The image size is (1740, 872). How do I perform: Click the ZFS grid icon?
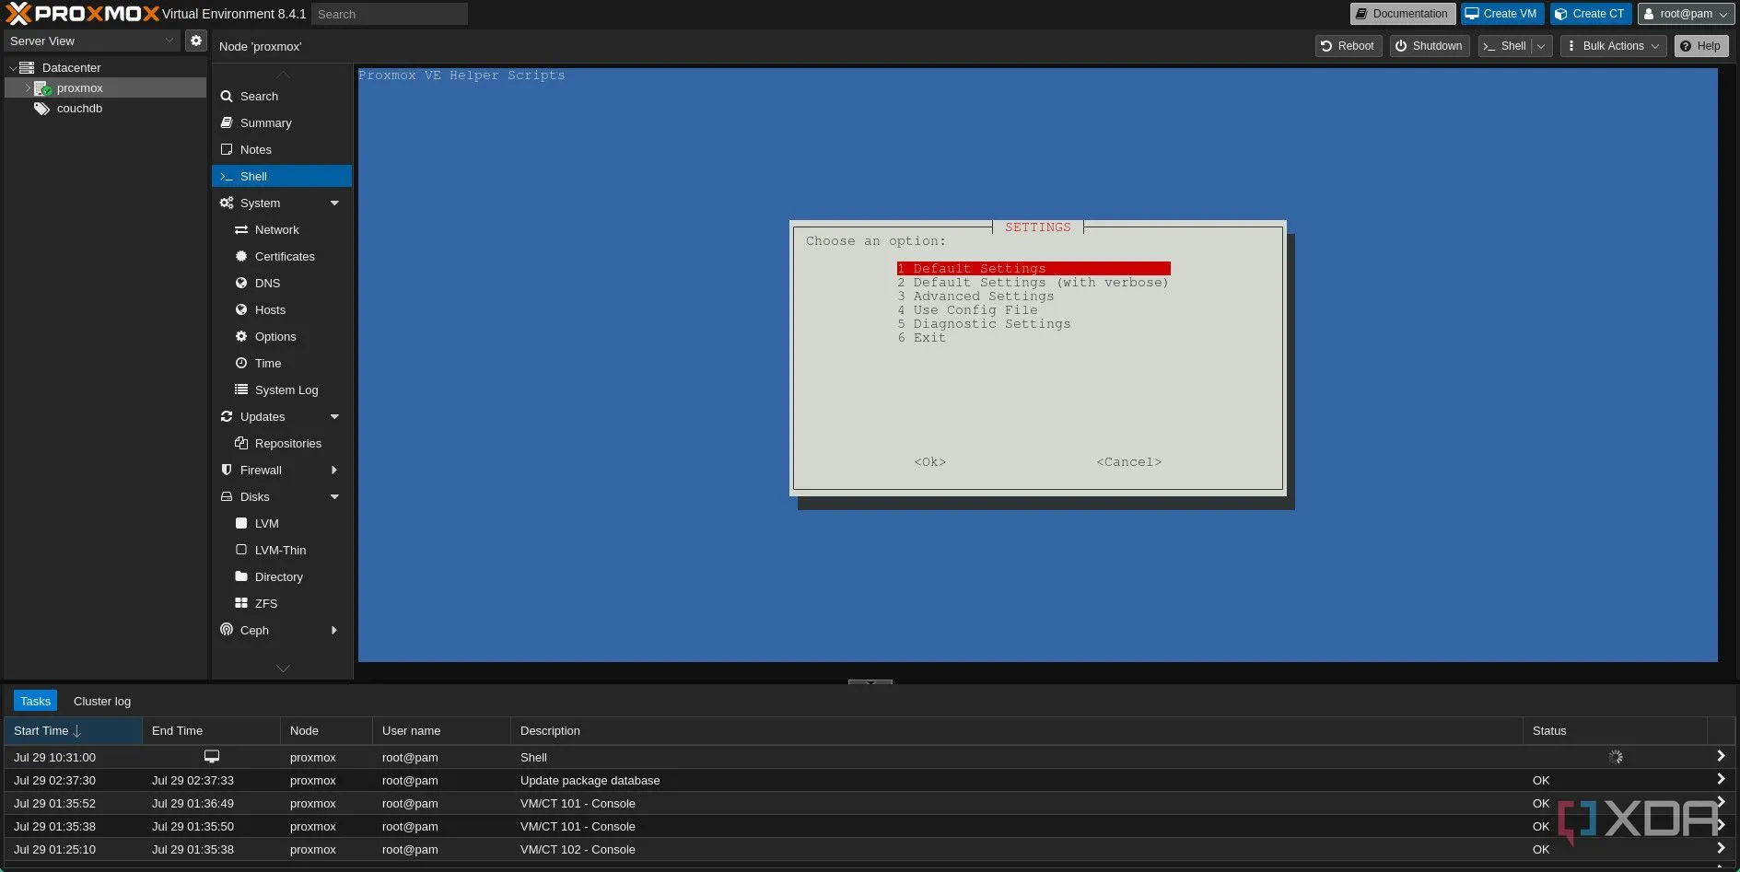point(241,603)
